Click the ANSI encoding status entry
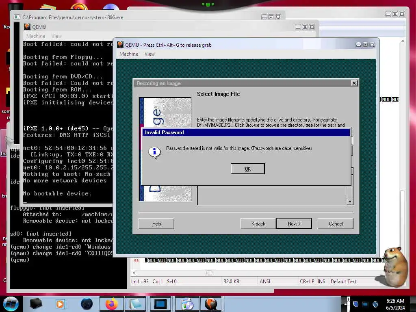The width and height of the screenshot is (416, 312). [x=265, y=281]
